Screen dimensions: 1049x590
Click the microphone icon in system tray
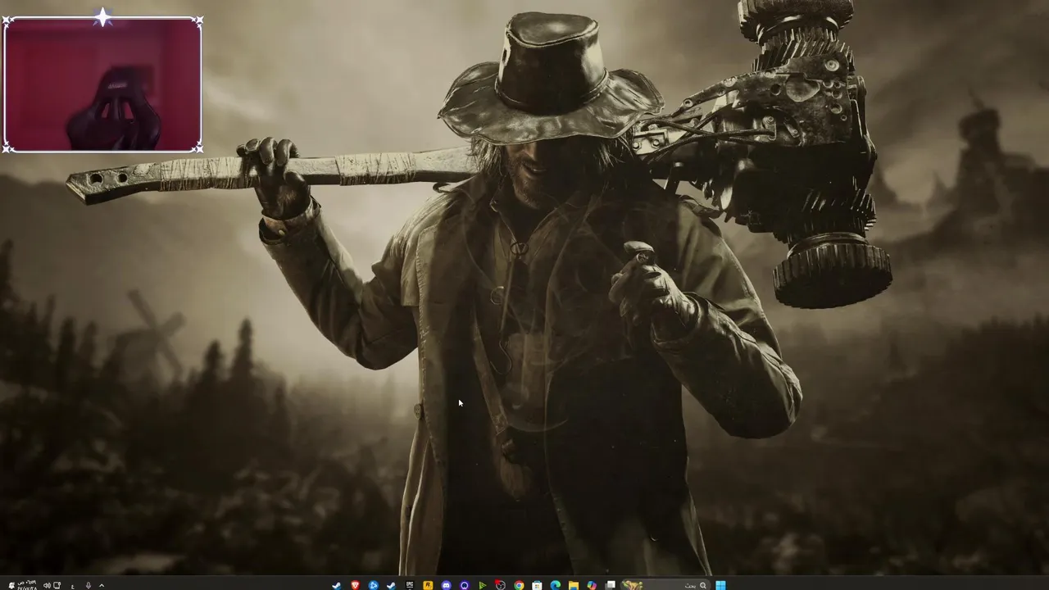click(89, 586)
